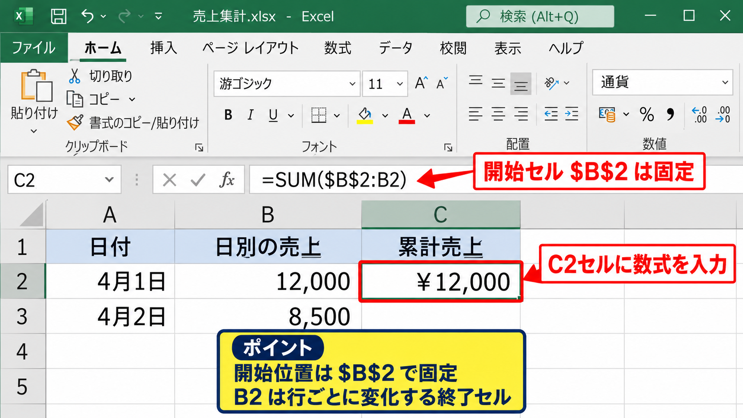Toggle center horizontal alignment
This screenshot has height=418, width=743.
[498, 114]
